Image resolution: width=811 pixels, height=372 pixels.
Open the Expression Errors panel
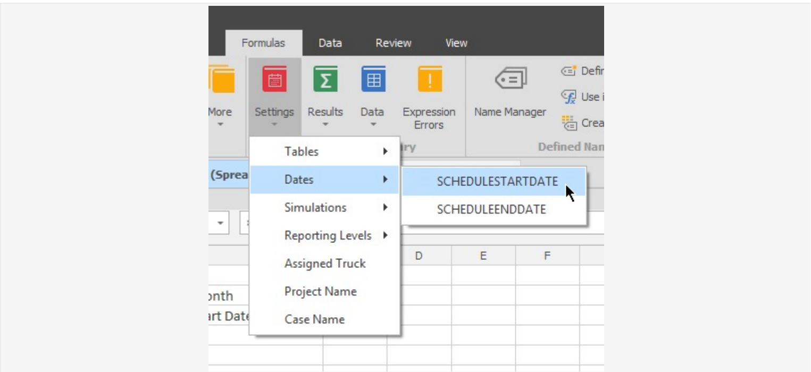(x=429, y=79)
